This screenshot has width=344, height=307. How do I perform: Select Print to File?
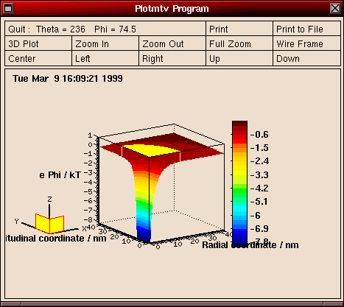306,29
